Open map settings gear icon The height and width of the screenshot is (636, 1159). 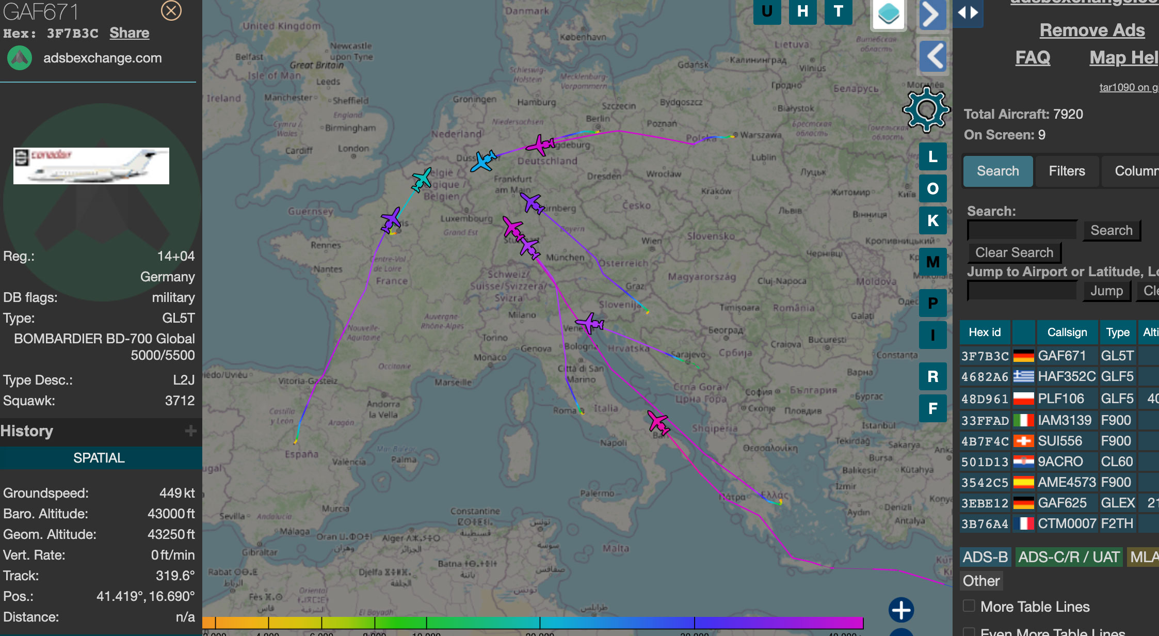pos(926,109)
